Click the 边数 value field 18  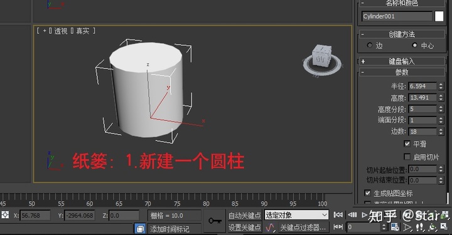[422, 132]
